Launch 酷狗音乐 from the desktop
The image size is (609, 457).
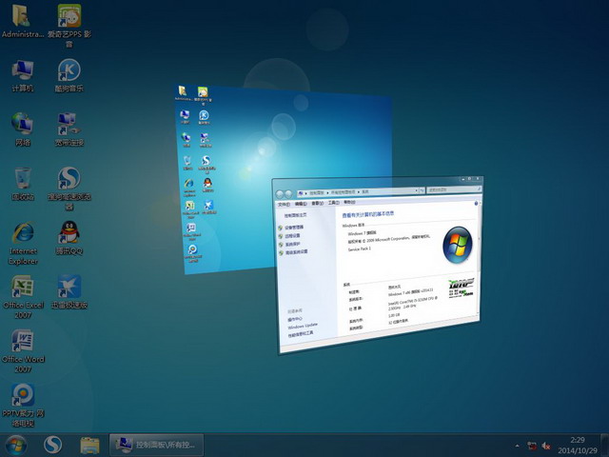pyautogui.click(x=69, y=70)
